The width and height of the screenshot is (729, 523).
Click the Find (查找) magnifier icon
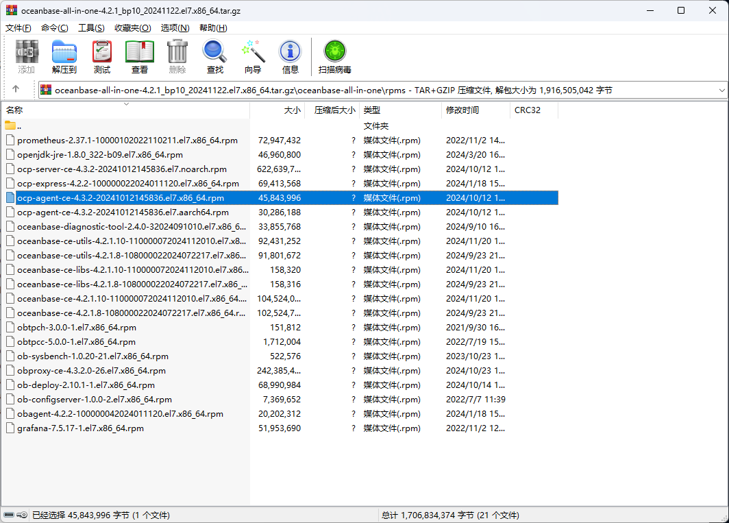click(x=215, y=51)
